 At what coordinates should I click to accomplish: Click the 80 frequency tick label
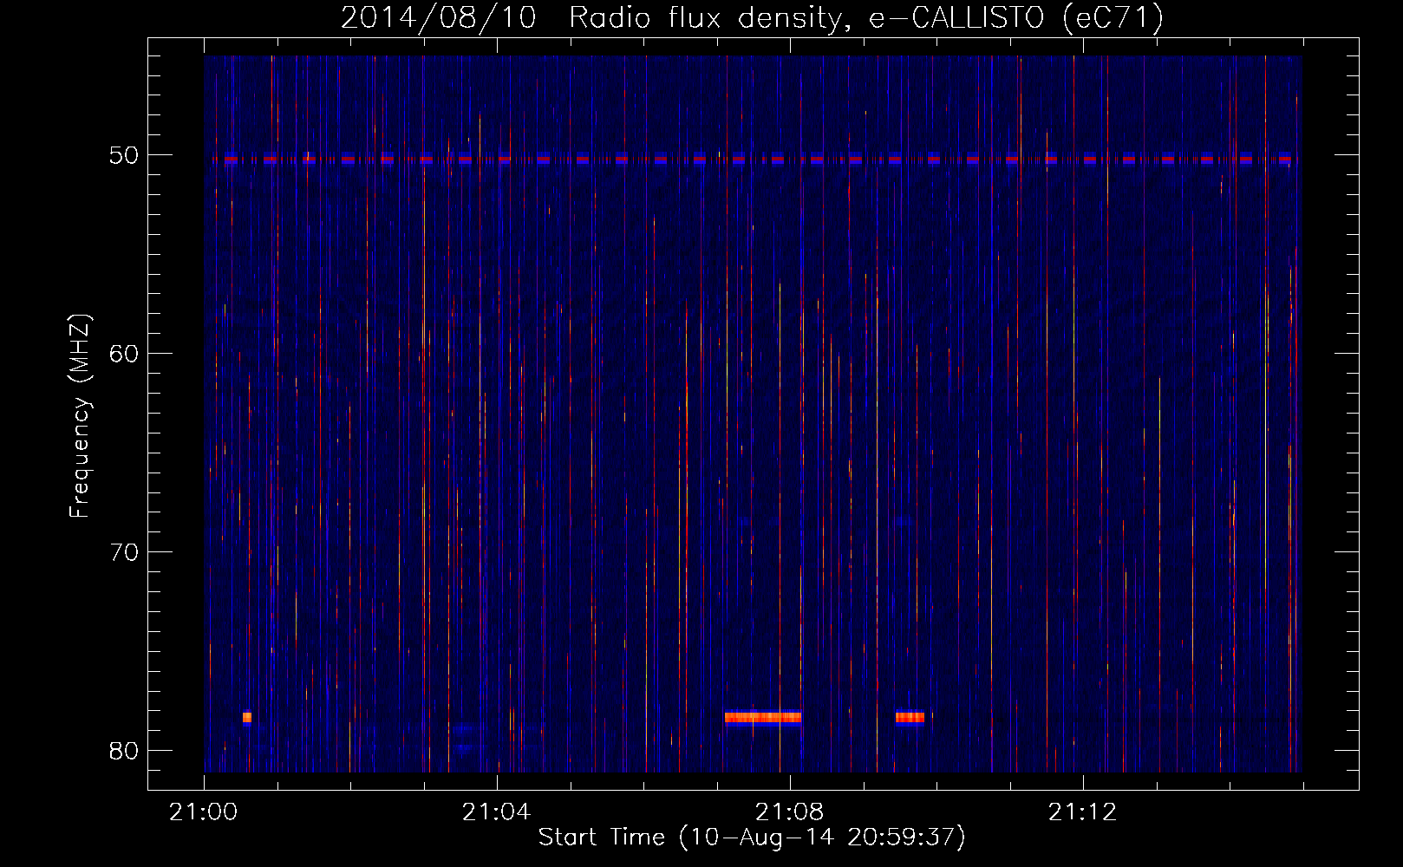click(124, 750)
